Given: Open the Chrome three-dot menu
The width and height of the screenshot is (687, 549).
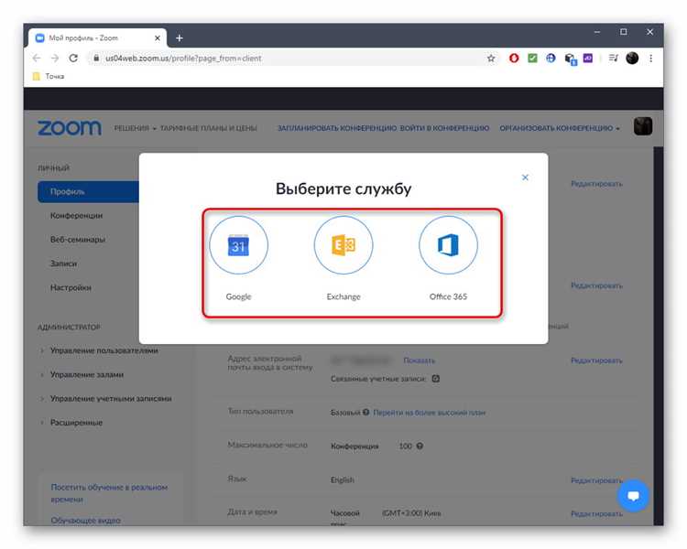Looking at the screenshot, I should click(651, 58).
